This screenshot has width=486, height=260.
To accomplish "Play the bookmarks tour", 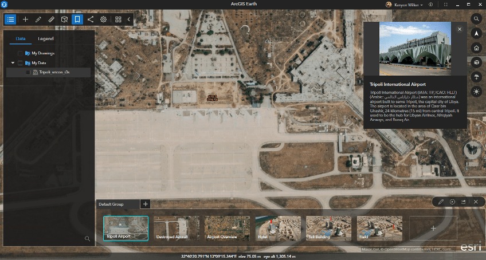I will [x=452, y=202].
